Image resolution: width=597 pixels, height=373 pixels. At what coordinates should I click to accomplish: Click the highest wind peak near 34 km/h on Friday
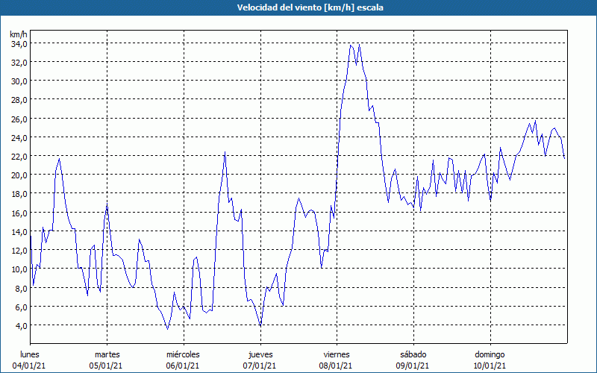pyautogui.click(x=359, y=45)
